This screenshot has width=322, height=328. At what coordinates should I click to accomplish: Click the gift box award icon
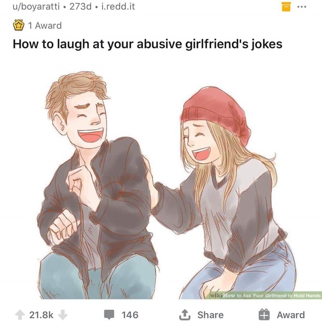[x=264, y=315]
